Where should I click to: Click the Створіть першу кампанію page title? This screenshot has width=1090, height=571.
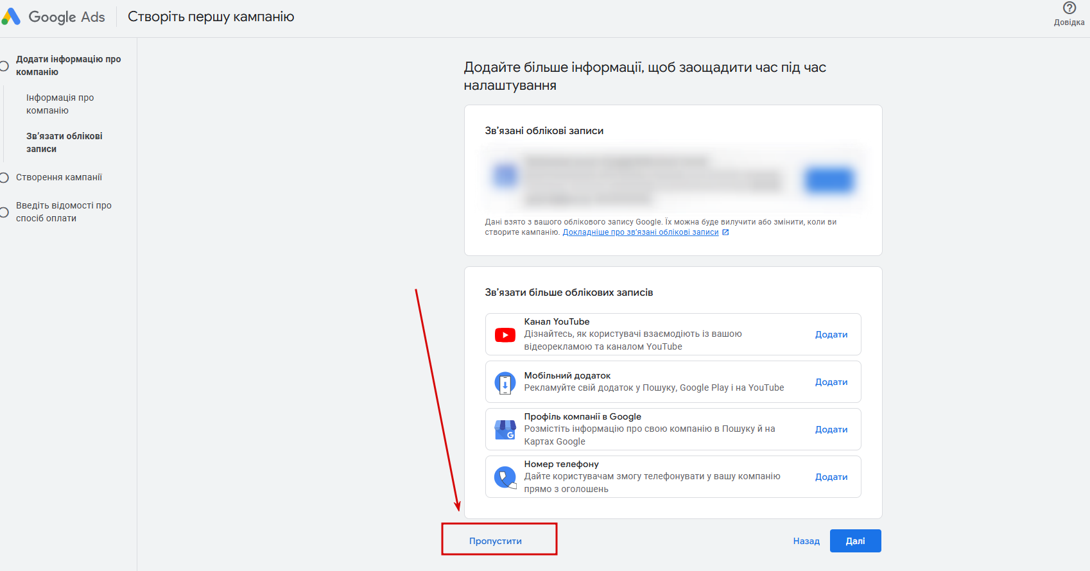pyautogui.click(x=211, y=17)
